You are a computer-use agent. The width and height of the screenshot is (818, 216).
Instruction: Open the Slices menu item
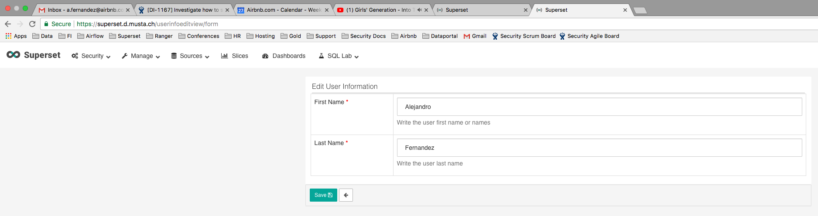[235, 56]
